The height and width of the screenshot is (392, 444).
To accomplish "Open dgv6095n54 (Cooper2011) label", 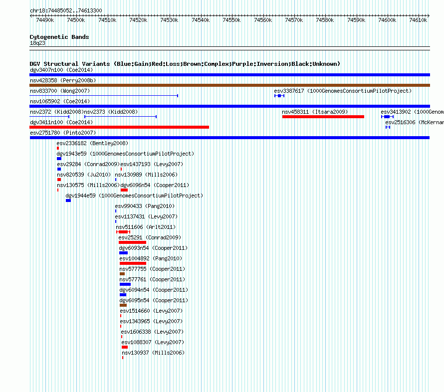I will click(154, 300).
